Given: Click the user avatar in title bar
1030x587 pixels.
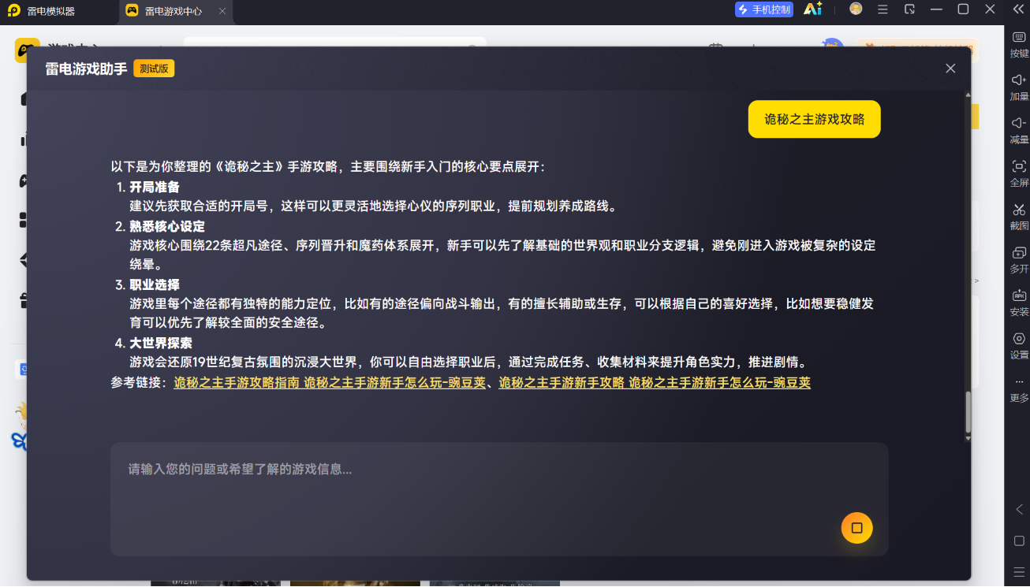Looking at the screenshot, I should 856,9.
